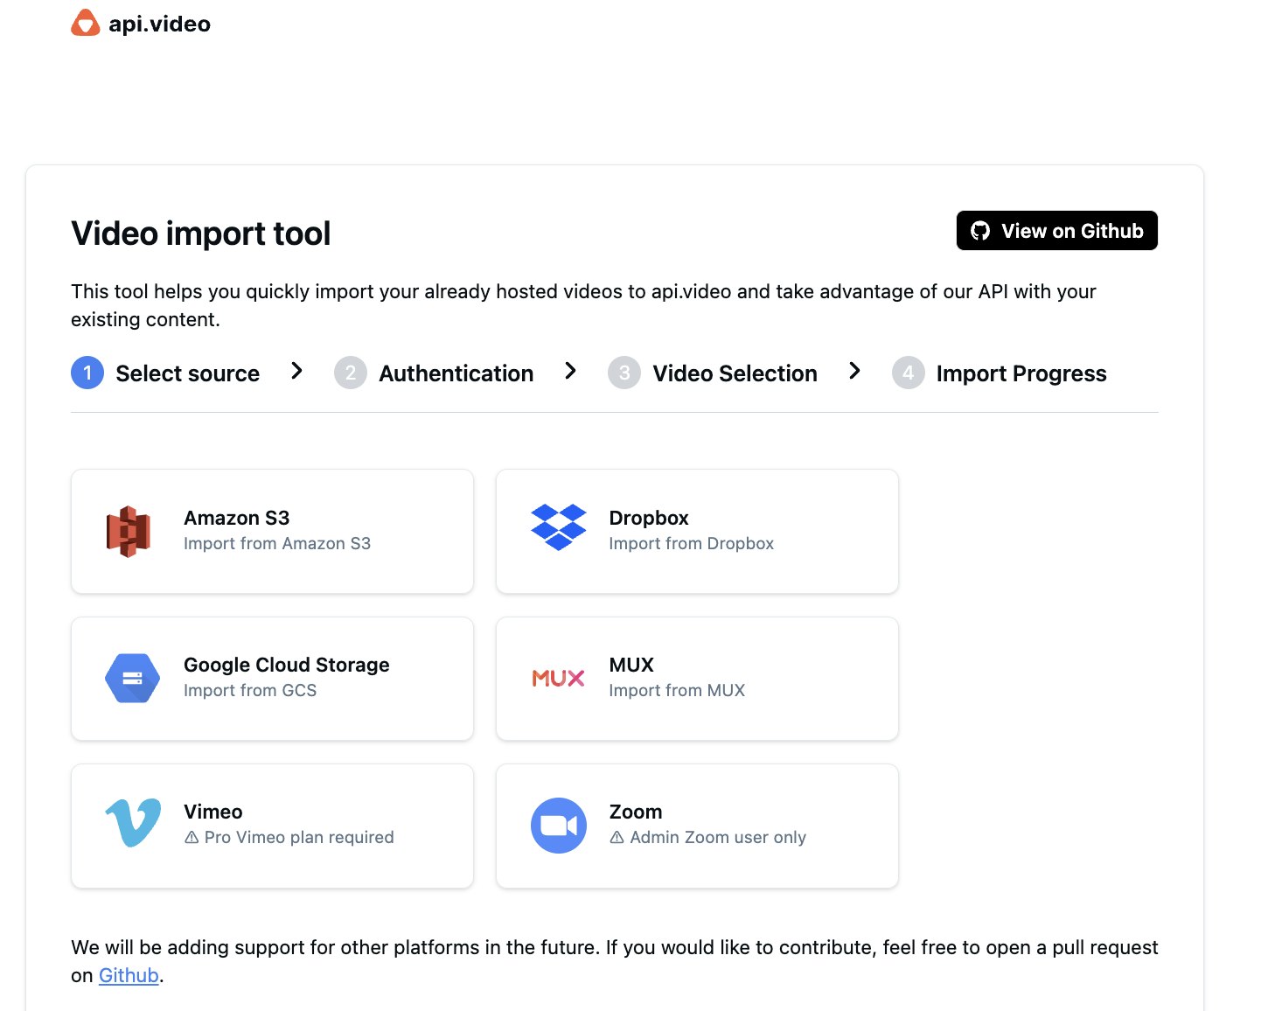
Task: Click the Github octocat icon
Action: point(980,231)
